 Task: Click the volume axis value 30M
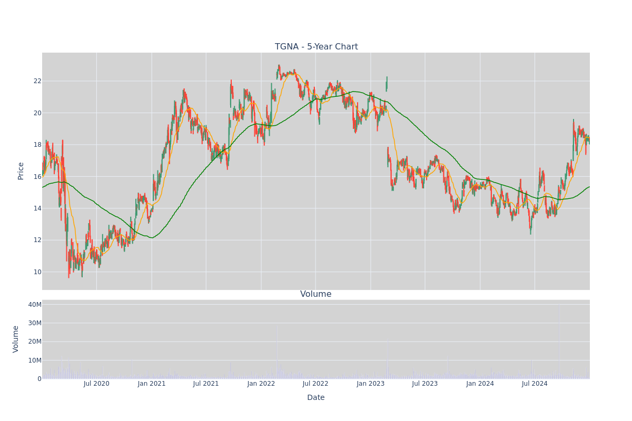click(x=35, y=323)
